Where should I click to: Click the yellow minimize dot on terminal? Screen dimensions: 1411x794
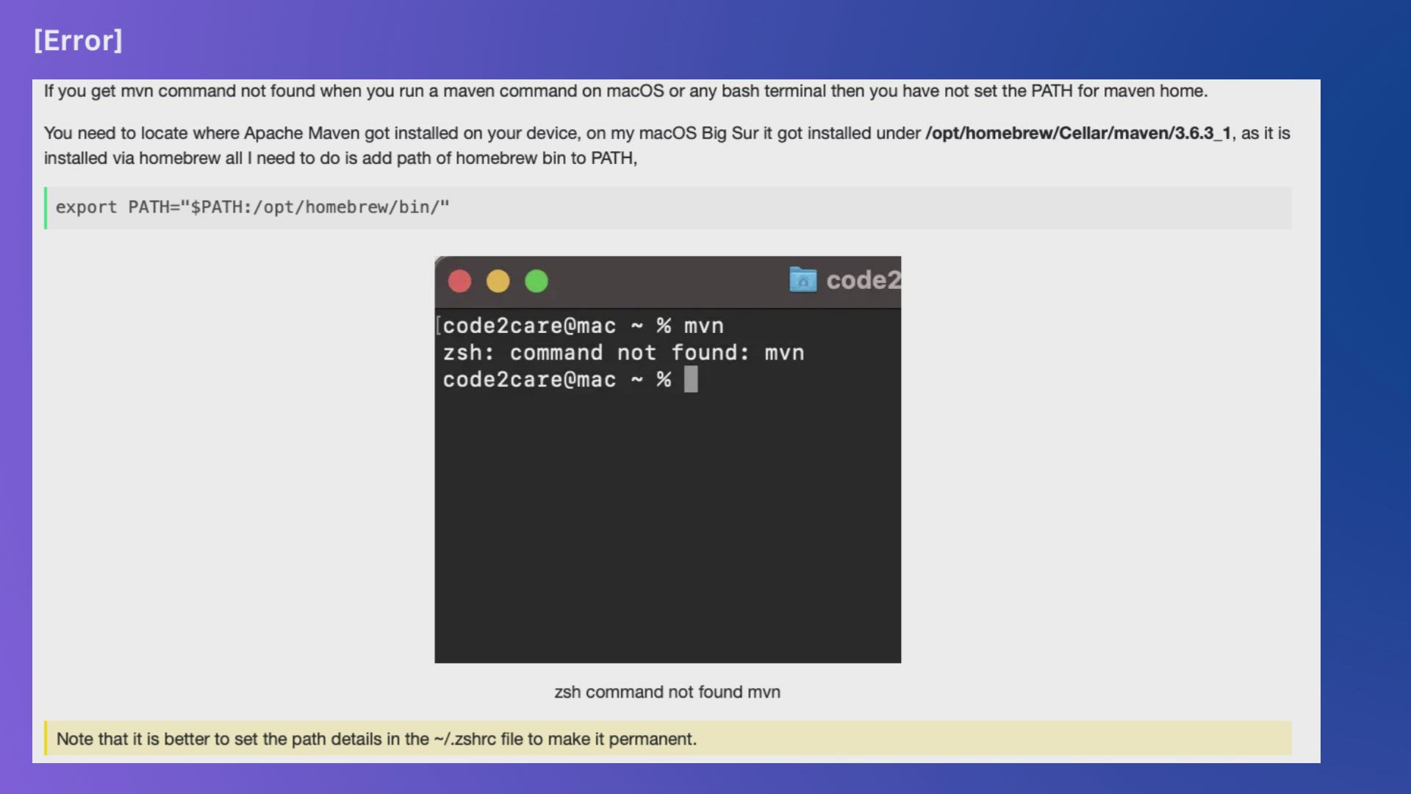pos(498,282)
